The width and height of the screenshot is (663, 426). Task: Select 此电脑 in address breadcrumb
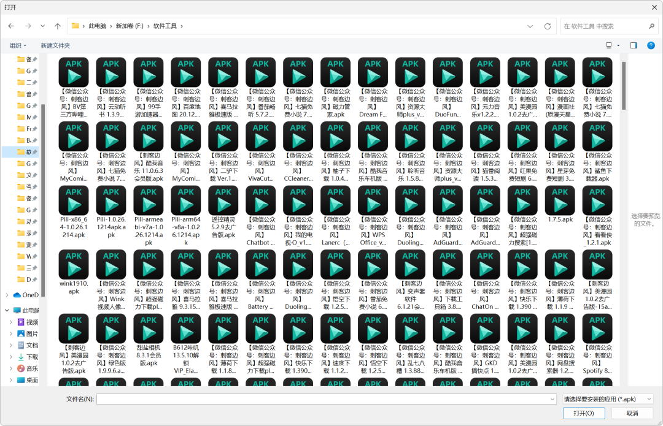point(97,26)
